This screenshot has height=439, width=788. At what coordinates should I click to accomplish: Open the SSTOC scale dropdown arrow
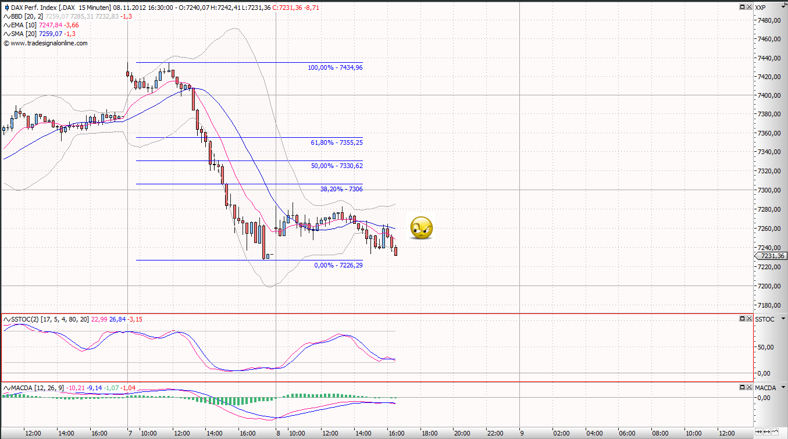click(x=783, y=319)
